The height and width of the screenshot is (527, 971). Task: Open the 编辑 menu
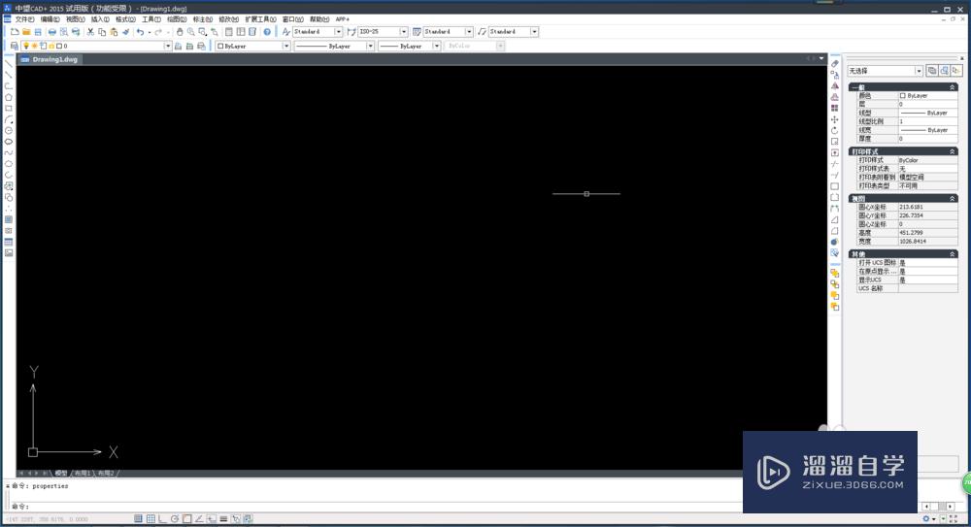coord(50,19)
